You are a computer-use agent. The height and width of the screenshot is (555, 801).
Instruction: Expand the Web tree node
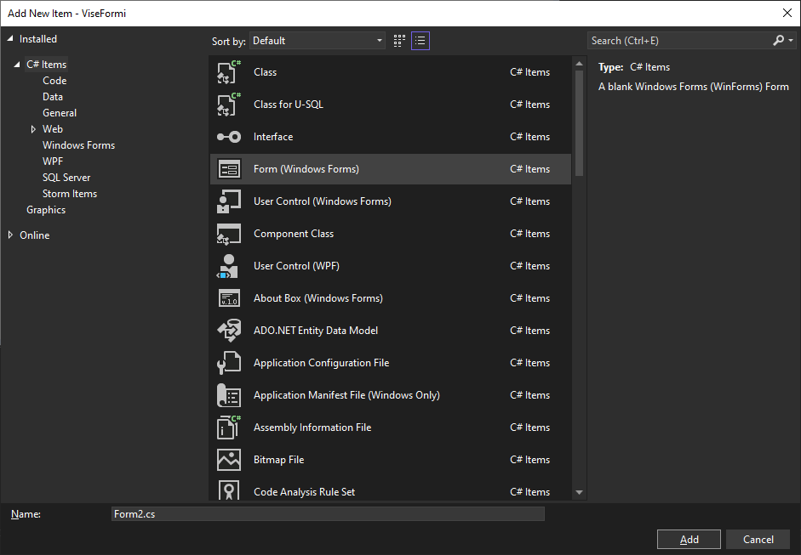pos(33,129)
